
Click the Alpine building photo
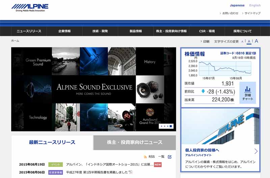click(x=220, y=126)
